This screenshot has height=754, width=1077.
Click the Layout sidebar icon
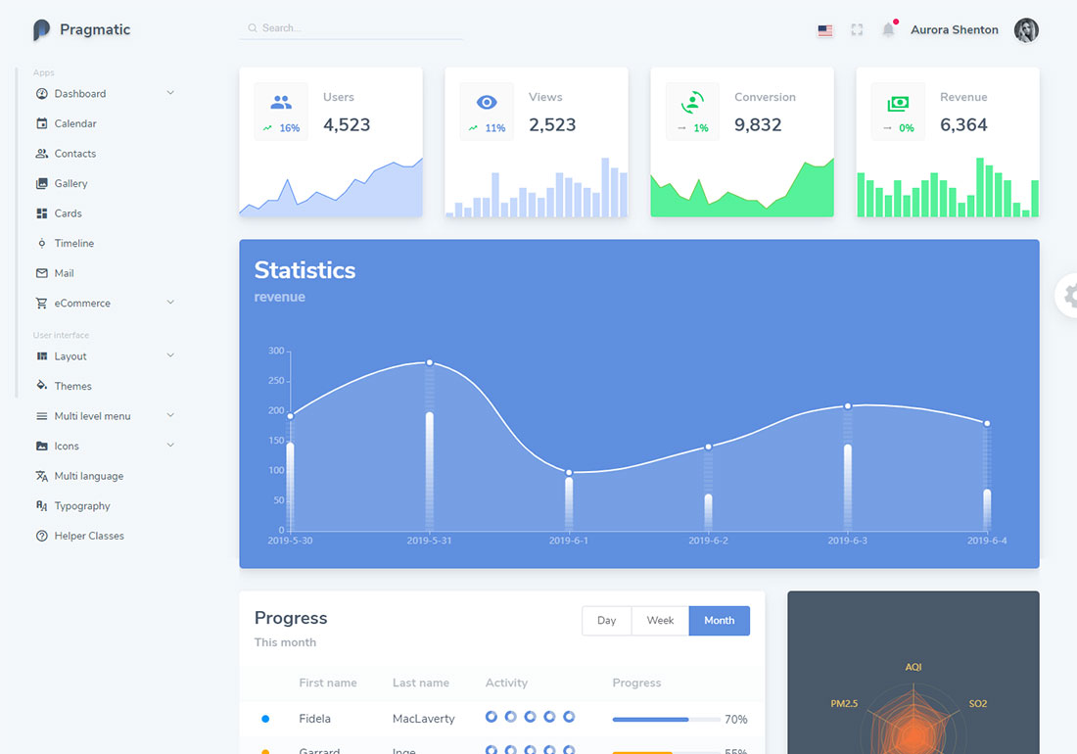tap(42, 356)
